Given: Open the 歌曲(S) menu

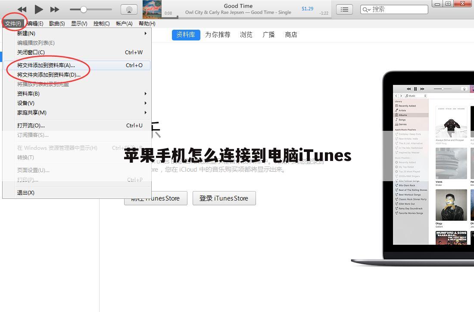Looking at the screenshot, I should 57,24.
